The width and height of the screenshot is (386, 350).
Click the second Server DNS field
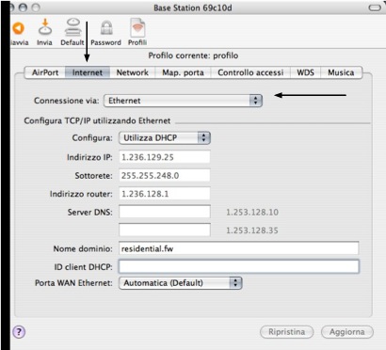point(165,230)
